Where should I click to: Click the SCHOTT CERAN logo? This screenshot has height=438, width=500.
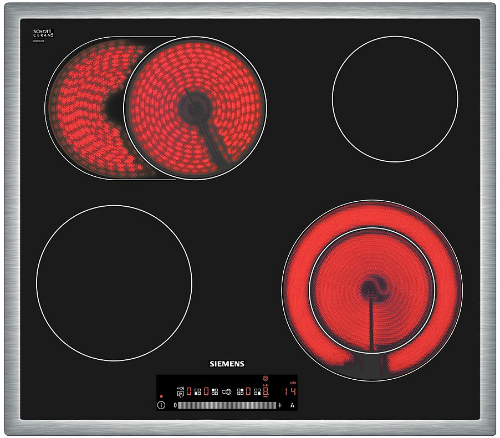click(x=43, y=34)
